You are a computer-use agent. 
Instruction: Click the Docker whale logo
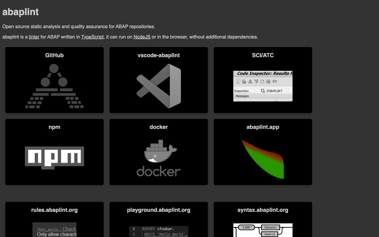(159, 158)
